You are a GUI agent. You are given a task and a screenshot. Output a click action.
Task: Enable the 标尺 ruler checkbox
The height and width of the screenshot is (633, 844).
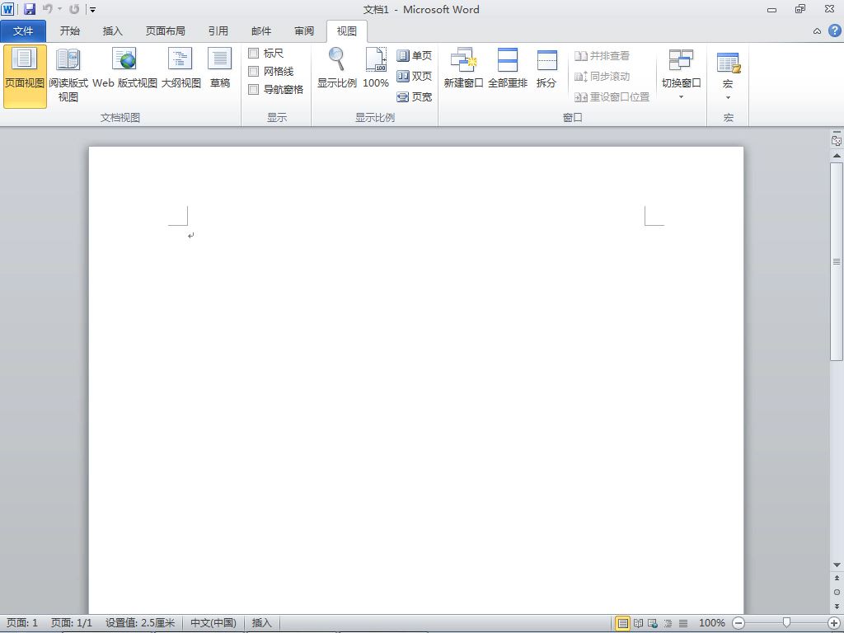pos(254,53)
